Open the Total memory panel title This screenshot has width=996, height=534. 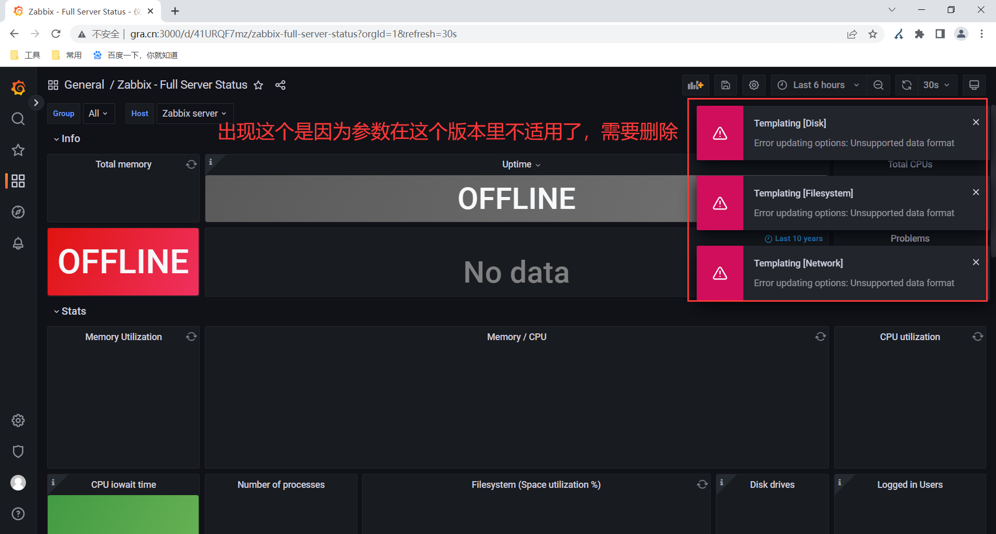click(123, 164)
